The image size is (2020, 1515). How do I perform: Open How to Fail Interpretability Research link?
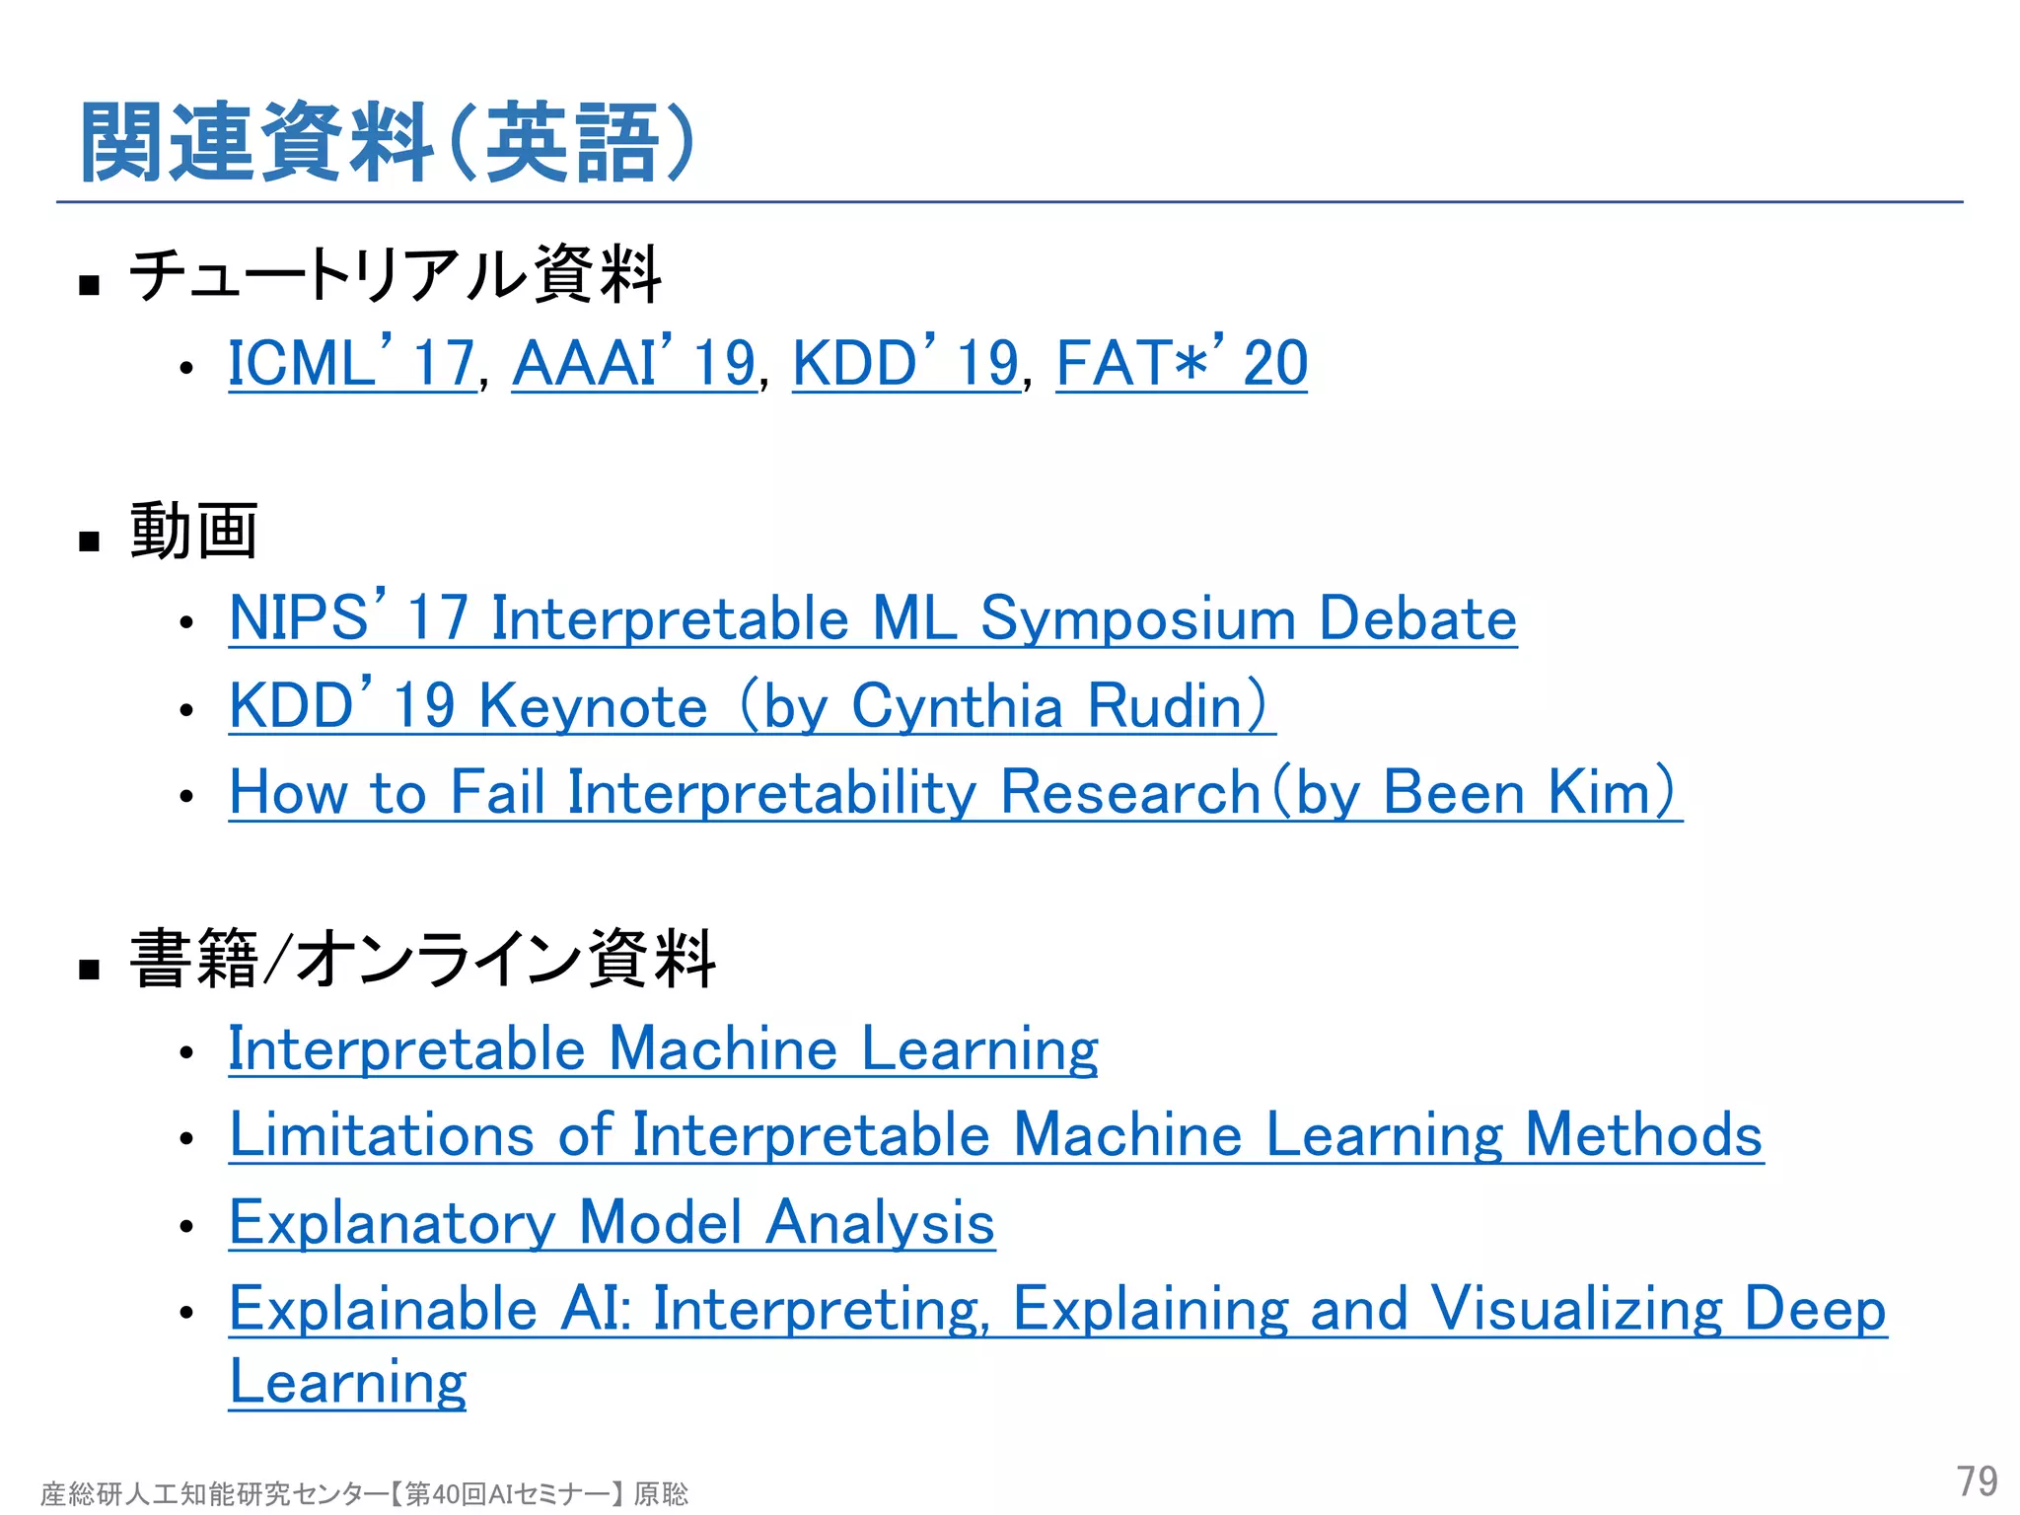click(955, 793)
